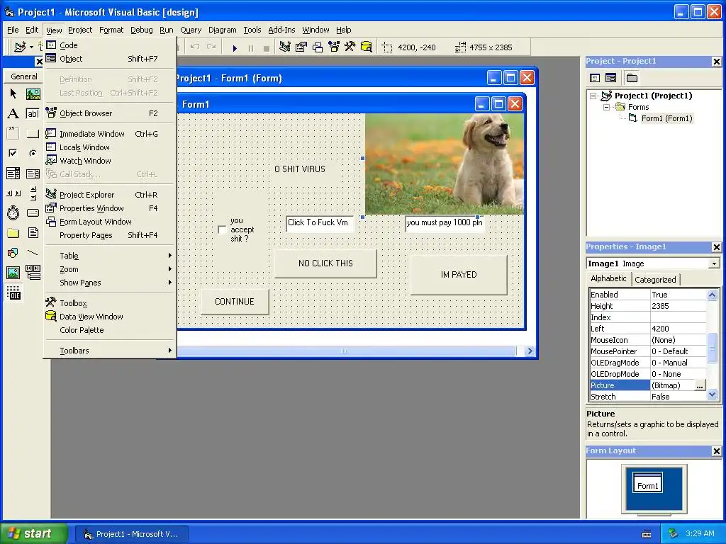Collapse the Forms folder node
This screenshot has height=544, width=726.
606,107
